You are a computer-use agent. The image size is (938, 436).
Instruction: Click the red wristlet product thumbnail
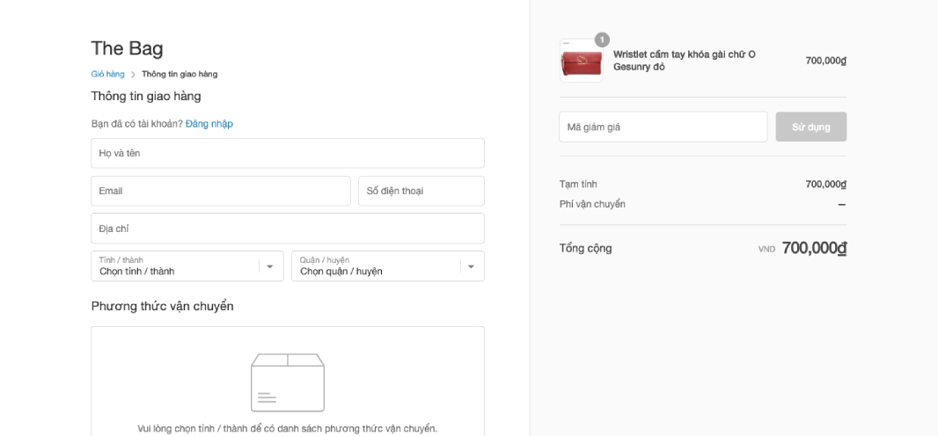click(582, 61)
